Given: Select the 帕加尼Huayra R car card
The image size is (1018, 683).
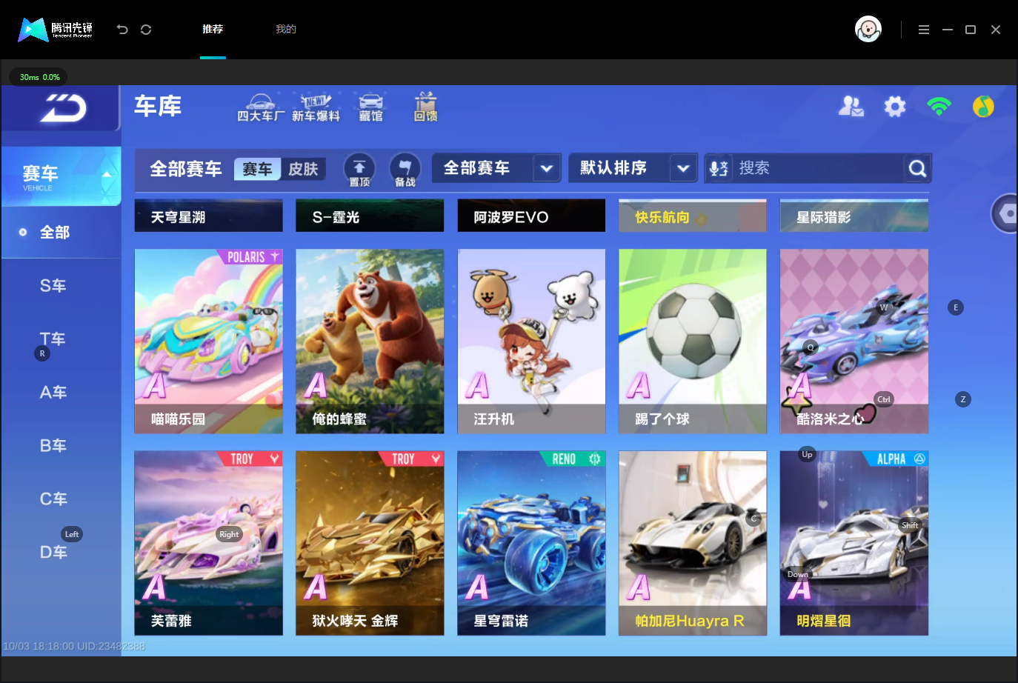Looking at the screenshot, I should pyautogui.click(x=693, y=544).
